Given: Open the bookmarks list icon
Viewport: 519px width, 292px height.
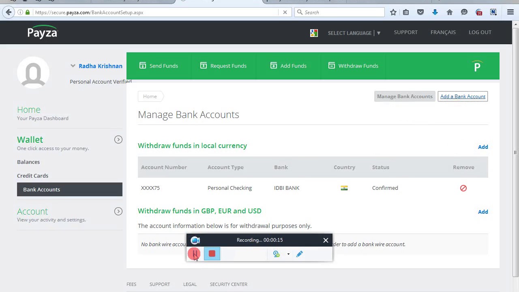Looking at the screenshot, I should tap(406, 12).
